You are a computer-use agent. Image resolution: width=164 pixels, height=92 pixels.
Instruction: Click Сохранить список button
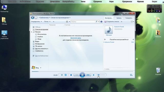[112, 21]
